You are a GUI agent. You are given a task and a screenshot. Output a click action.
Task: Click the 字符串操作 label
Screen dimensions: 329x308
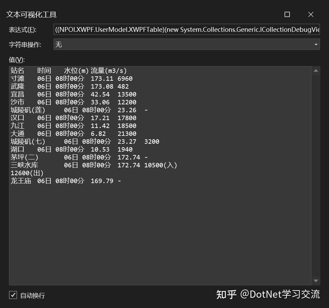[x=25, y=44]
